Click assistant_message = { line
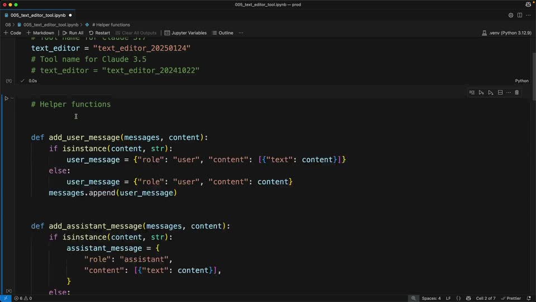This screenshot has width=536, height=302. (x=113, y=248)
